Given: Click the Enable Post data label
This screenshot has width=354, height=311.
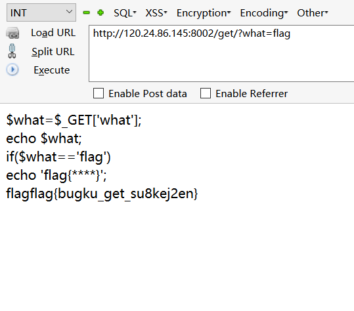Looking at the screenshot, I should point(148,94).
